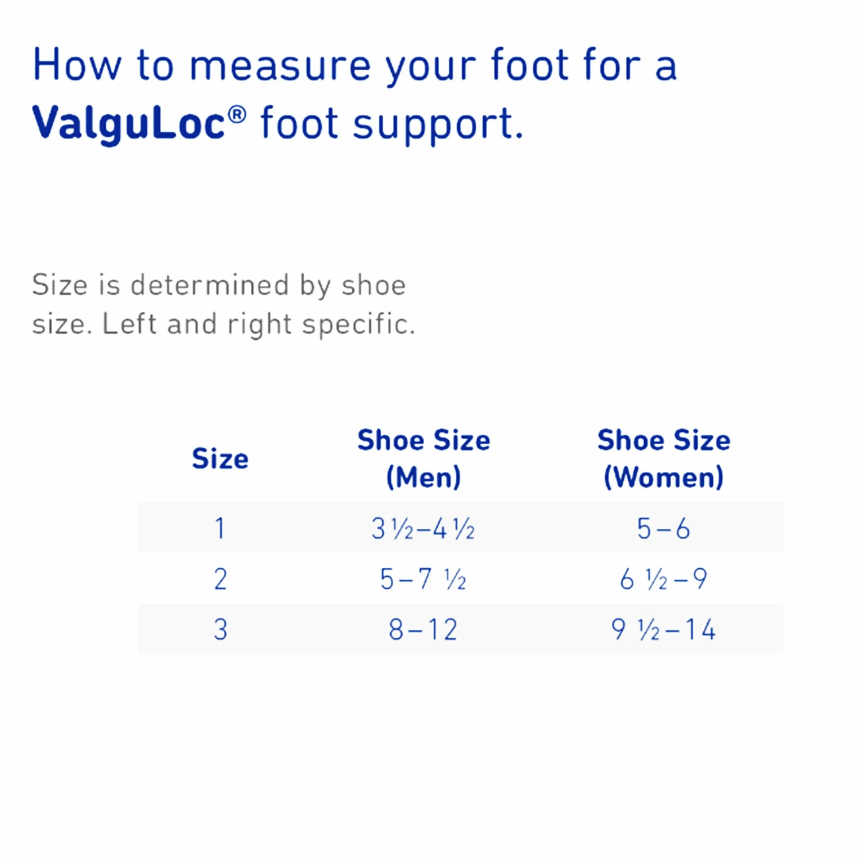
Task: Click the ValguLoc brand name in heading
Action: [129, 124]
